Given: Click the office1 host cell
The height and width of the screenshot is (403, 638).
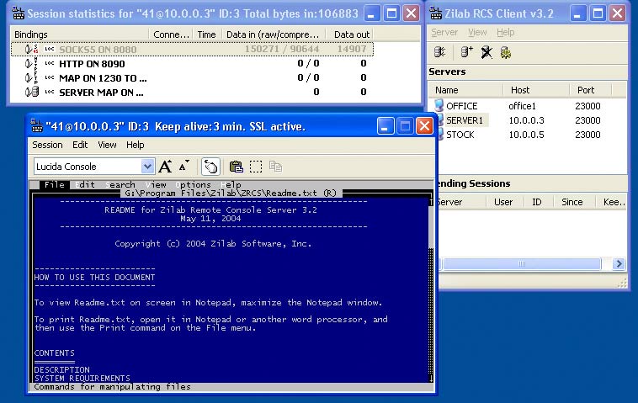Looking at the screenshot, I should click(523, 106).
